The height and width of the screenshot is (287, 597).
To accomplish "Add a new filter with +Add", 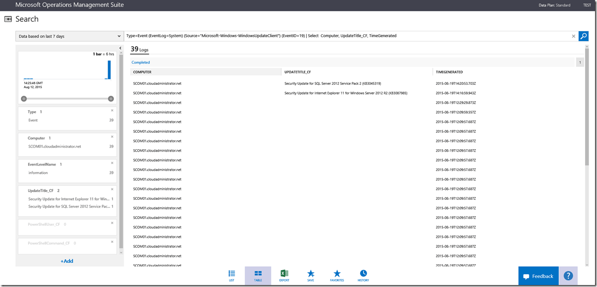I will pyautogui.click(x=67, y=261).
